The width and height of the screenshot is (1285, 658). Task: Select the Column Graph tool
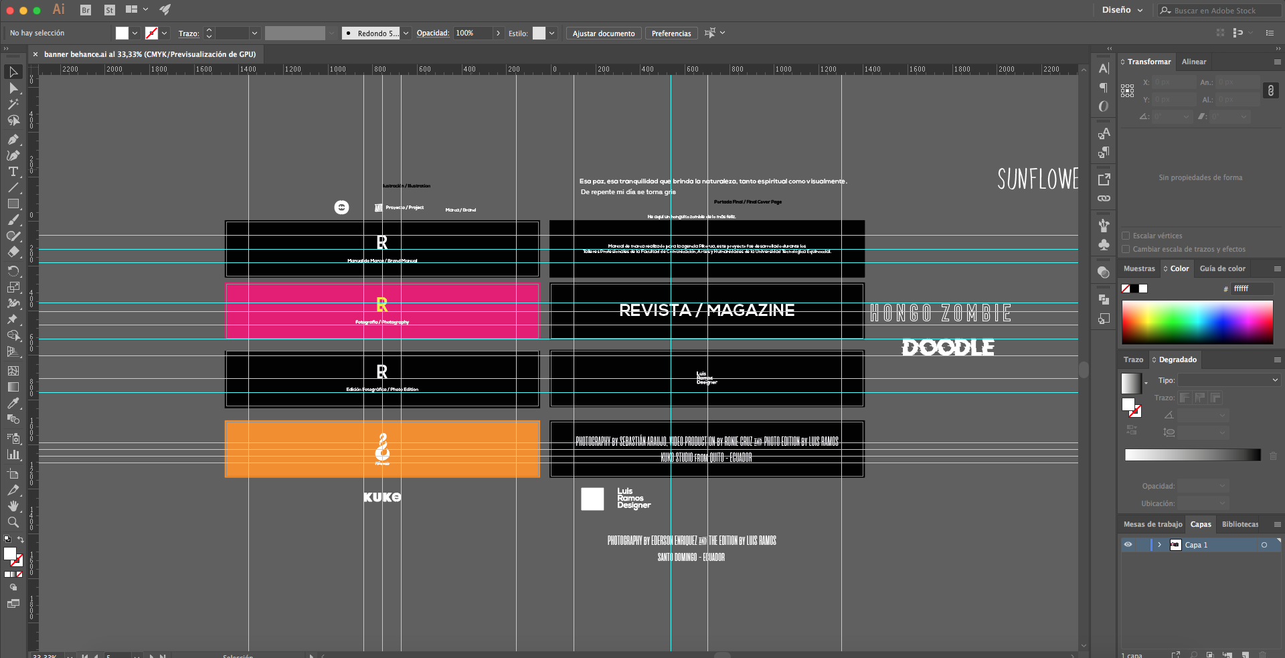[13, 454]
